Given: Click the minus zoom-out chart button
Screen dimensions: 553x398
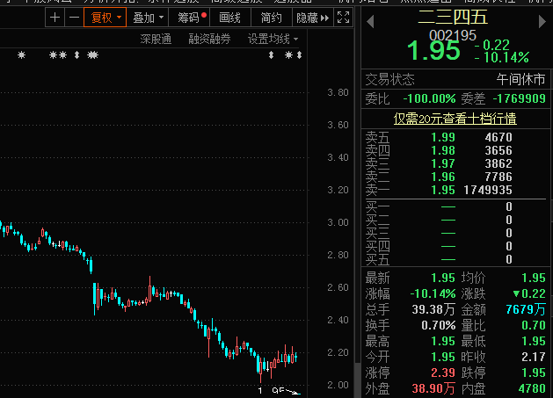Looking at the screenshot, I should click(72, 18).
